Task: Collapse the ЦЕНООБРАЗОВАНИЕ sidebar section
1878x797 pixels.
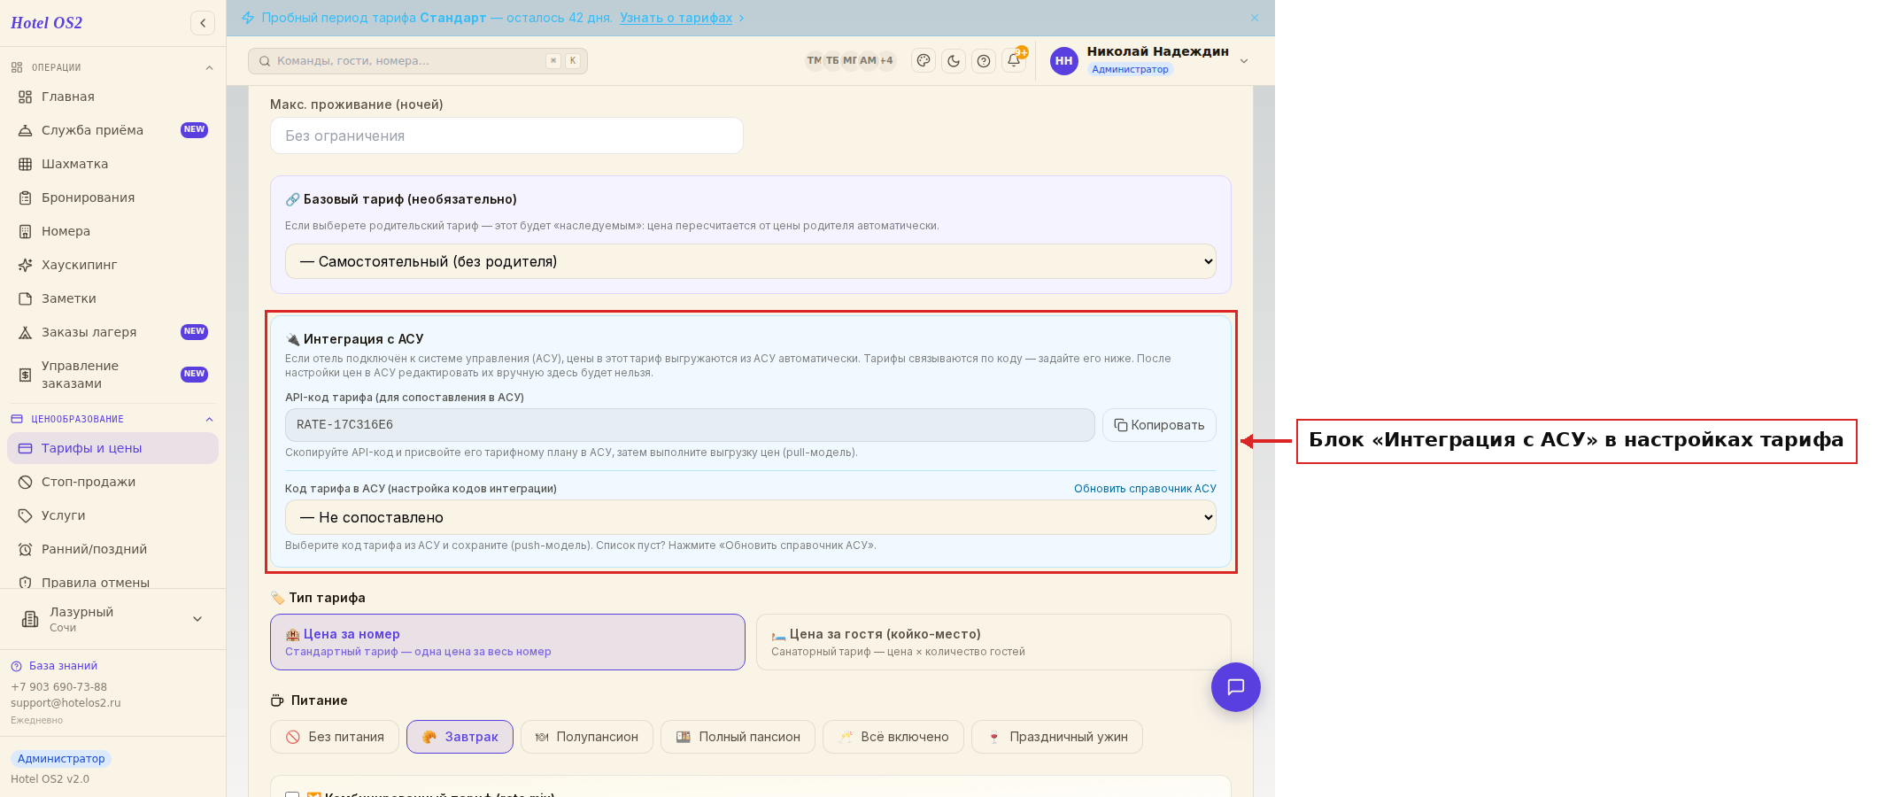Action: [x=210, y=419]
